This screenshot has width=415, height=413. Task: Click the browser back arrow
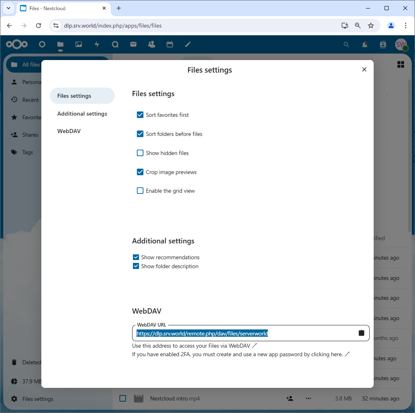[x=10, y=26]
